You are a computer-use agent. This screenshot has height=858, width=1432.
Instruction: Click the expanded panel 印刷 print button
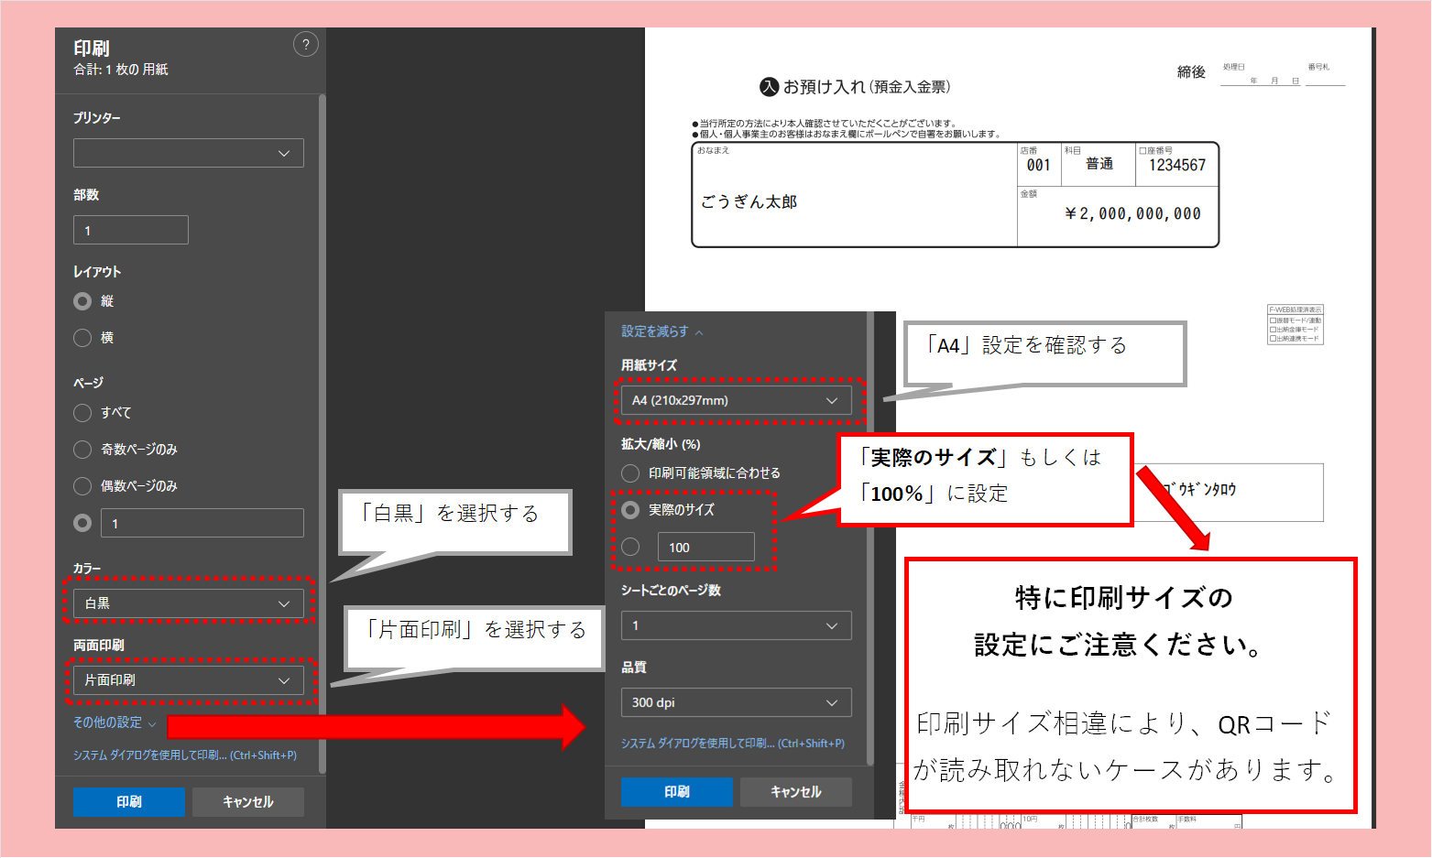tap(677, 792)
